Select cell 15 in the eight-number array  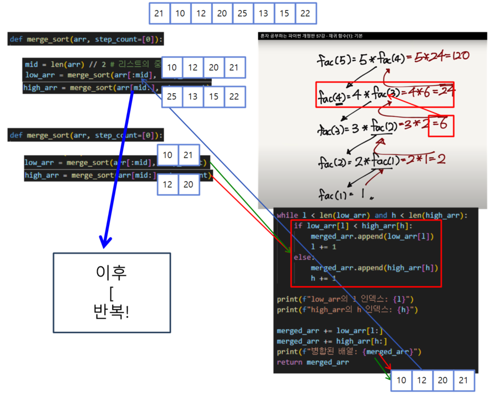click(x=285, y=13)
